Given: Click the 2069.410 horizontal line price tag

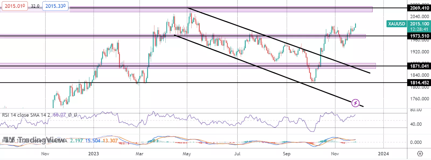Looking at the screenshot, I should [x=419, y=8].
